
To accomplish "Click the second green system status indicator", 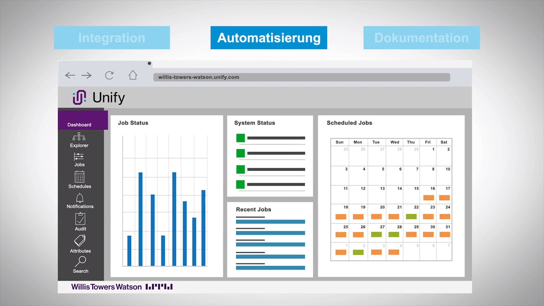I will point(241,153).
